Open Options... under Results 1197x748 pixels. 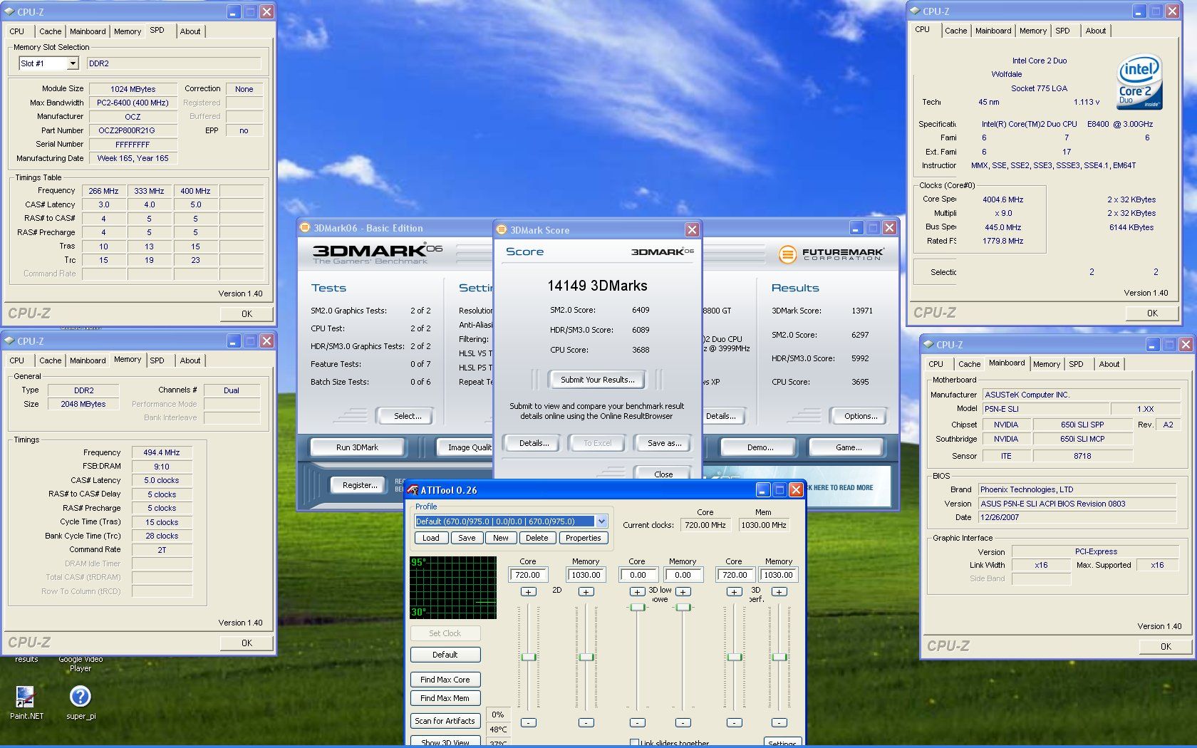pos(861,416)
